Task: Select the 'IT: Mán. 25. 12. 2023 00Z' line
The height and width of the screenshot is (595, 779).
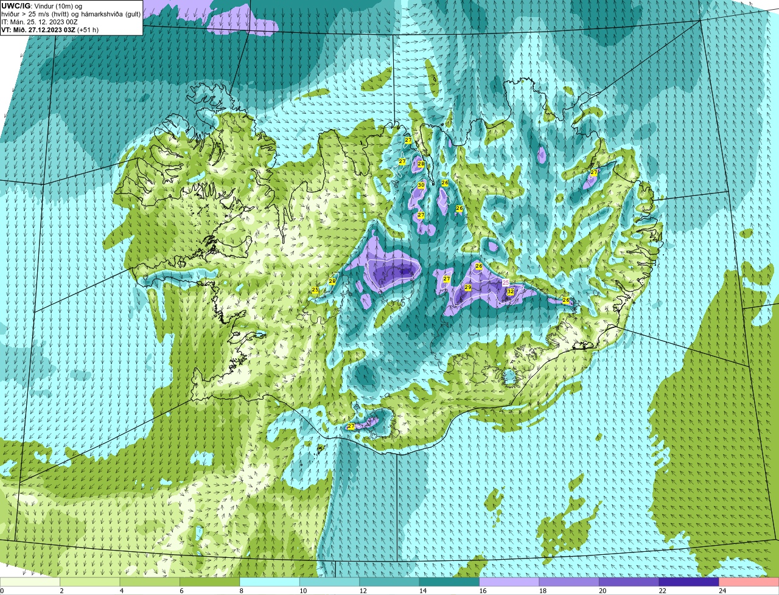Action: (x=40, y=22)
